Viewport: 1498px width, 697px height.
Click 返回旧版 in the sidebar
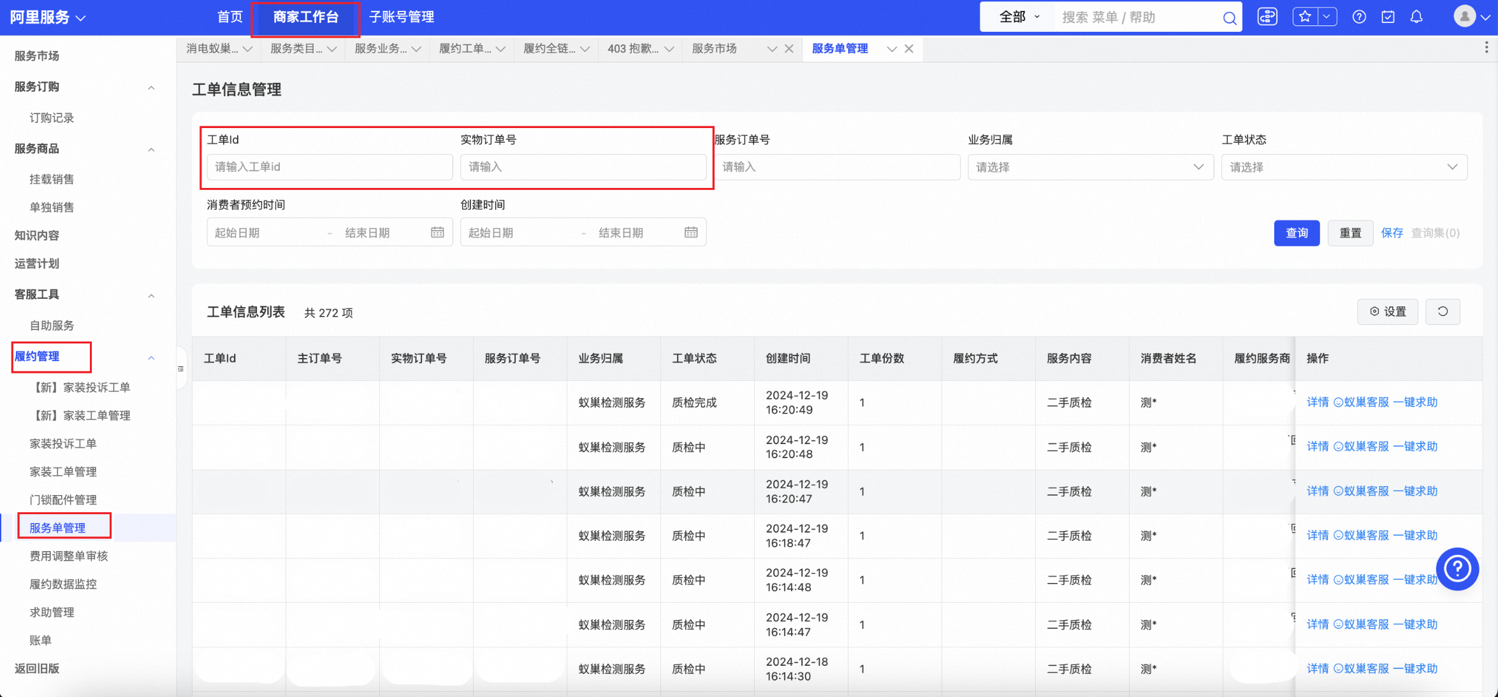pyautogui.click(x=37, y=668)
